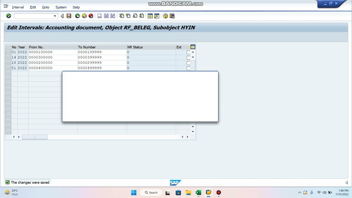Open the command field dropdown arrow
This screenshot has width=352, height=198.
click(55, 16)
